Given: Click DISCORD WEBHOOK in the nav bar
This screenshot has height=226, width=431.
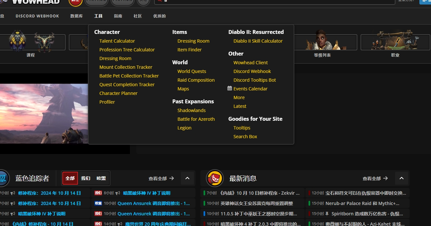Looking at the screenshot, I should tap(37, 16).
